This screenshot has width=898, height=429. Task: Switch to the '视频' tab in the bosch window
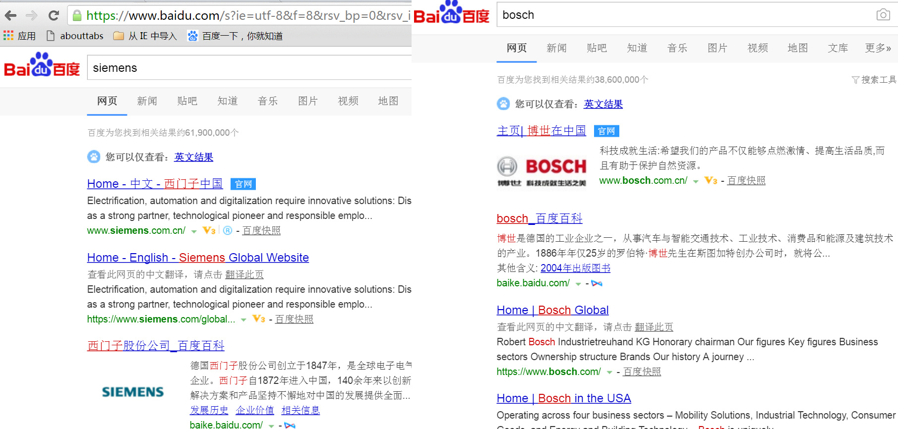click(758, 48)
